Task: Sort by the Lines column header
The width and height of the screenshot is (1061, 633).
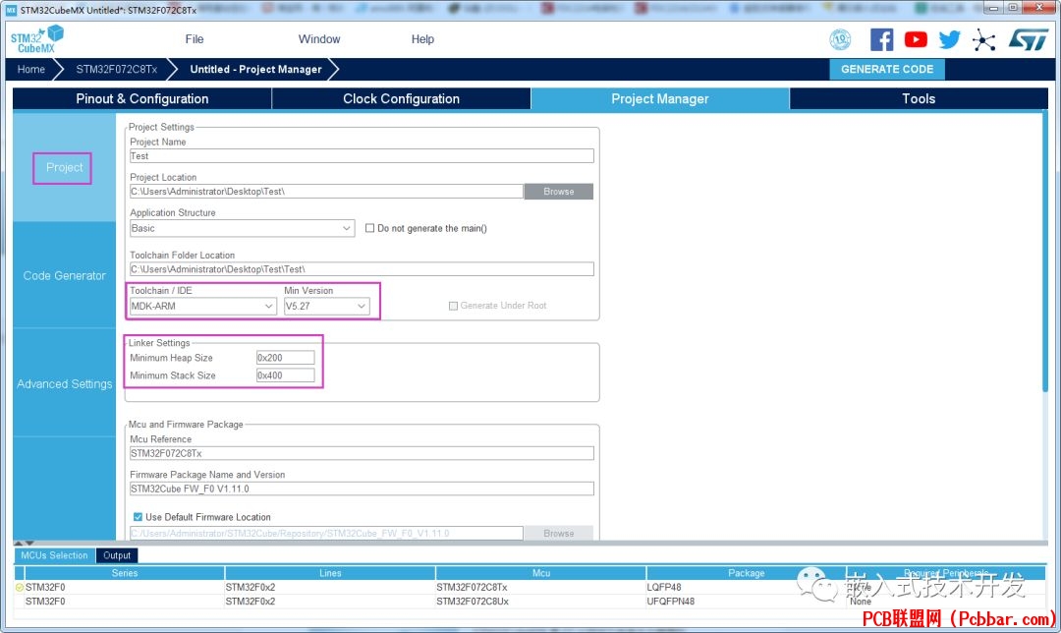Action: point(330,573)
